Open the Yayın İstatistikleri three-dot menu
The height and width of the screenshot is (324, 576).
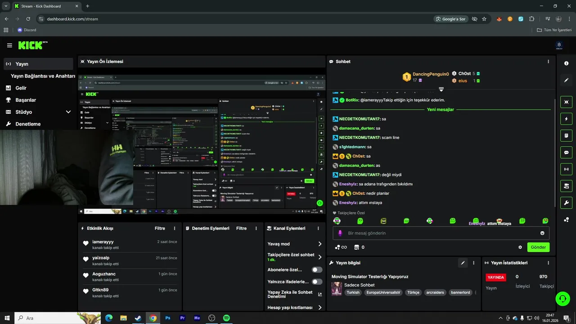(548, 263)
